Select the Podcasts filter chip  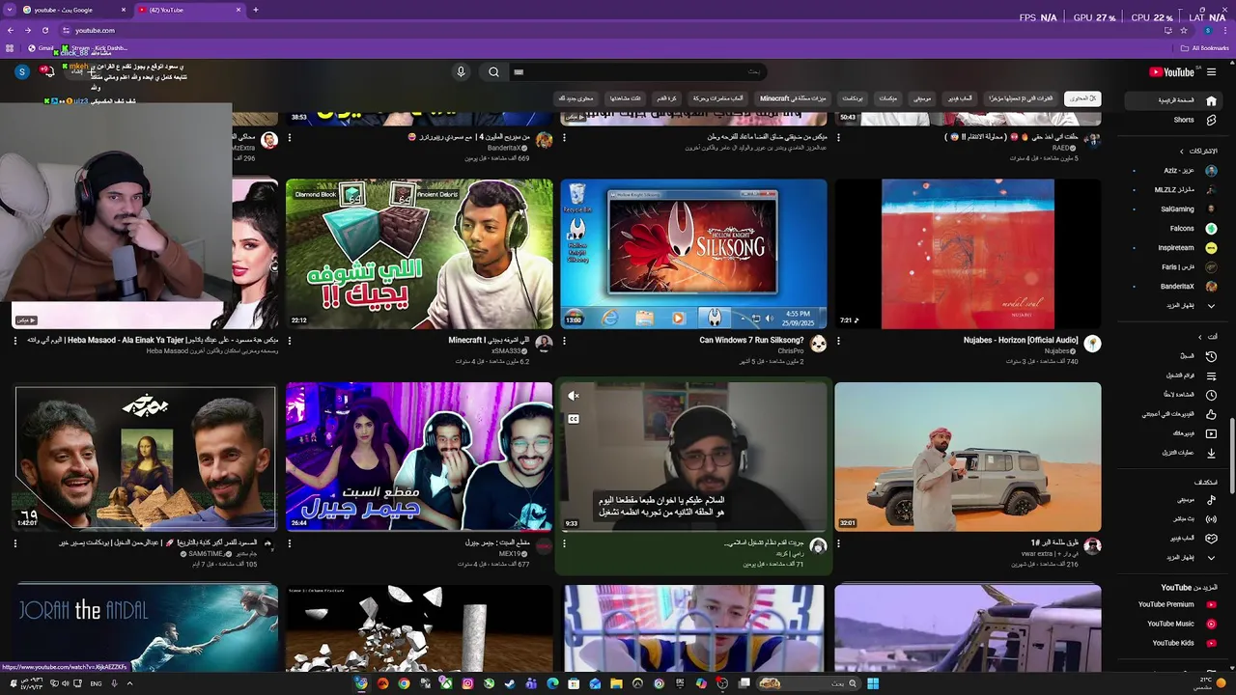pyautogui.click(x=853, y=98)
